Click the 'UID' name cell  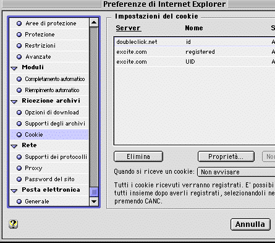(x=190, y=62)
